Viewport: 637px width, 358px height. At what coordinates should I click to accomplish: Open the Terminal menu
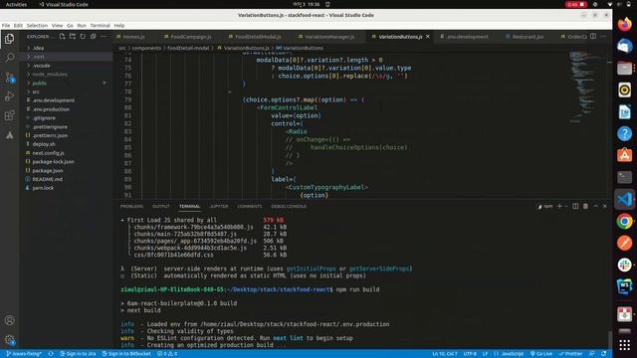(100, 25)
